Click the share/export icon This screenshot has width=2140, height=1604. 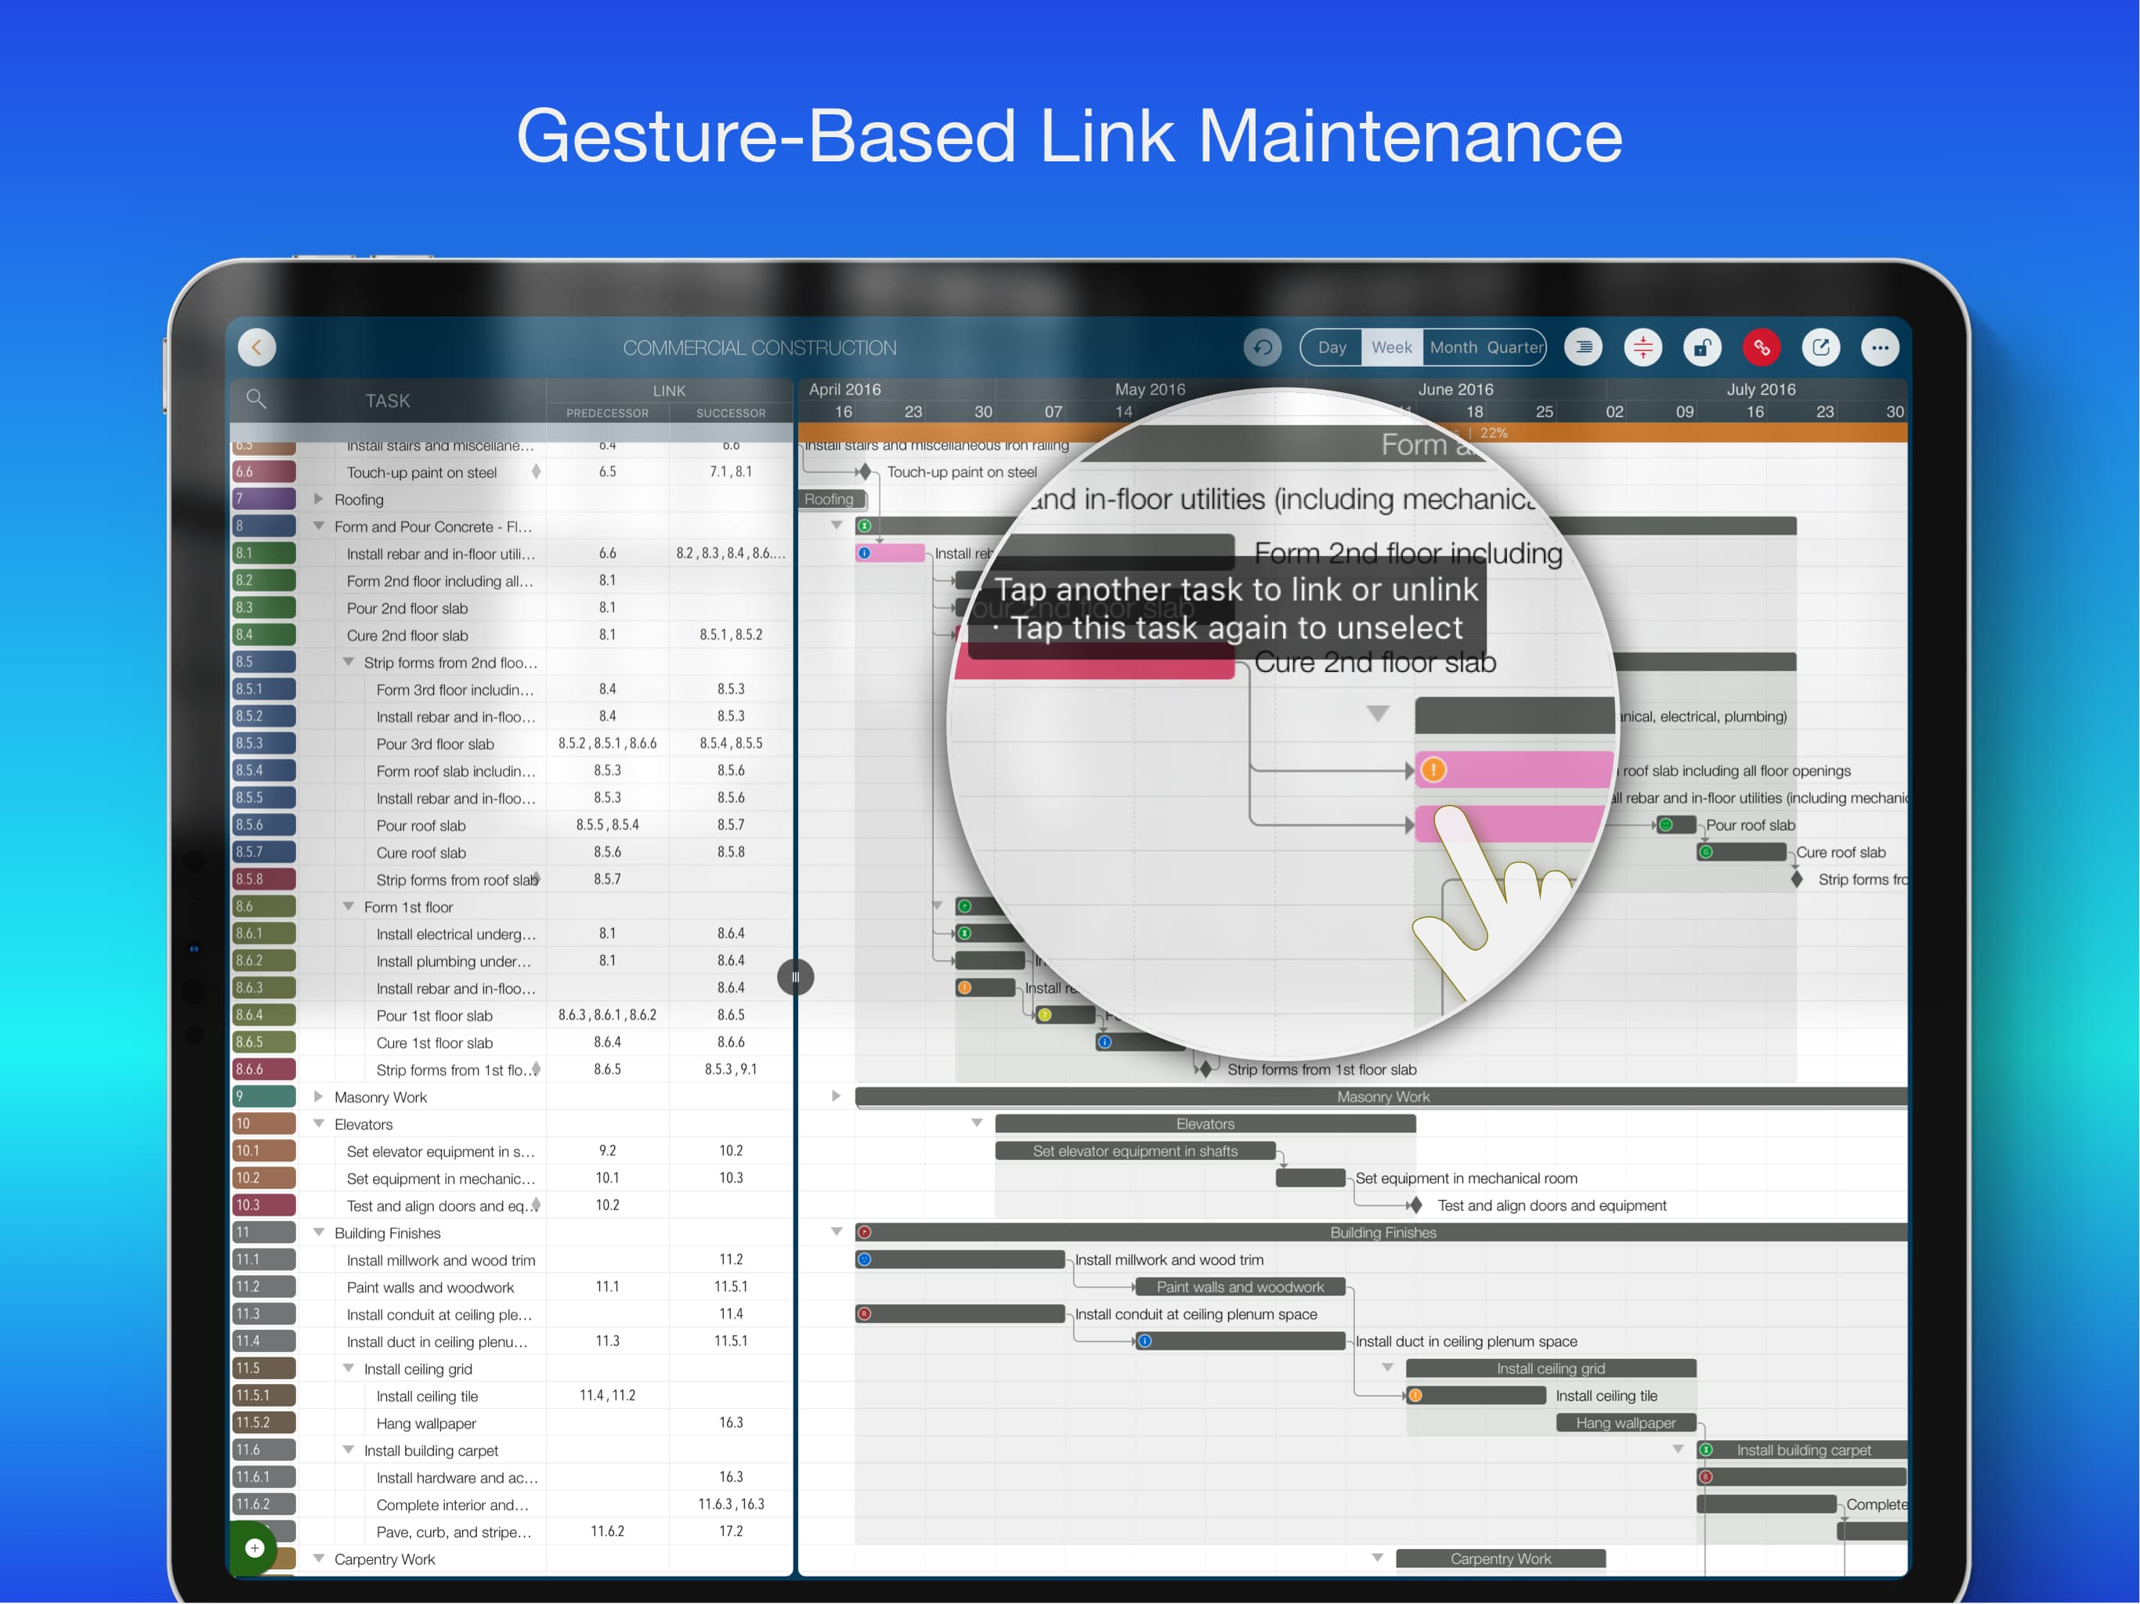point(1820,347)
